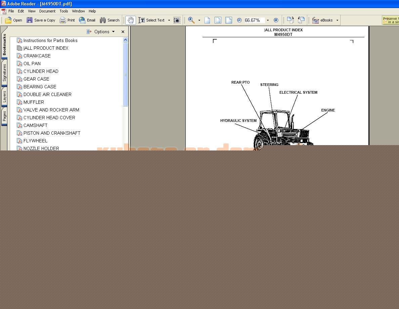Open the Document menu

click(47, 11)
